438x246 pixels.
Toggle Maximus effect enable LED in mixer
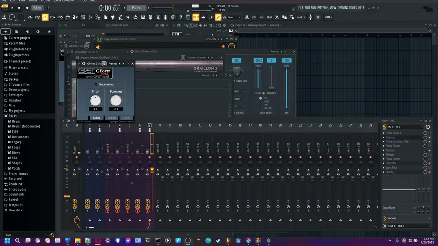[430, 137]
